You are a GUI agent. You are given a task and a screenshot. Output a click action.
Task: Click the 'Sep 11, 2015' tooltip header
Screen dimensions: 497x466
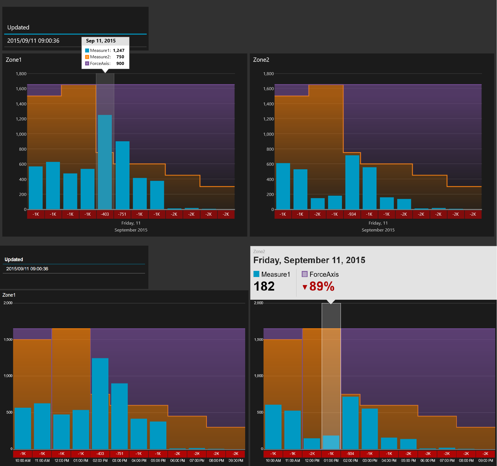(x=101, y=41)
